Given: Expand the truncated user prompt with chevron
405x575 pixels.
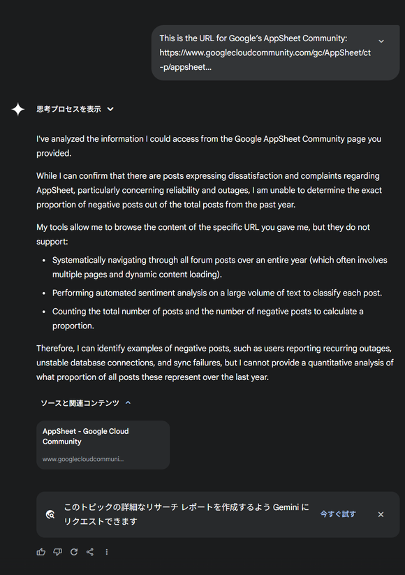Looking at the screenshot, I should point(381,41).
